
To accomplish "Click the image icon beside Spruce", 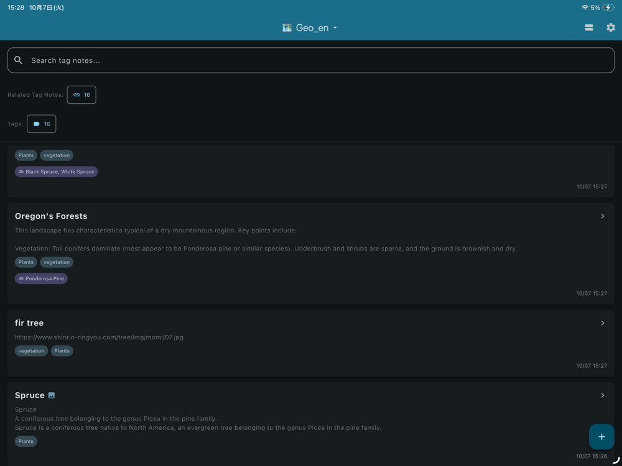I will pos(52,395).
